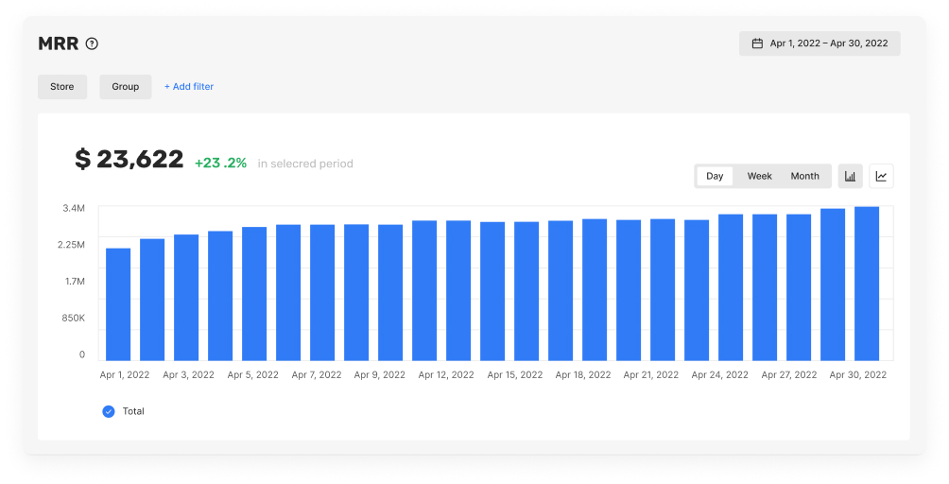Click the $ 23,622 MRR value
This screenshot has height=484, width=949.
[129, 159]
